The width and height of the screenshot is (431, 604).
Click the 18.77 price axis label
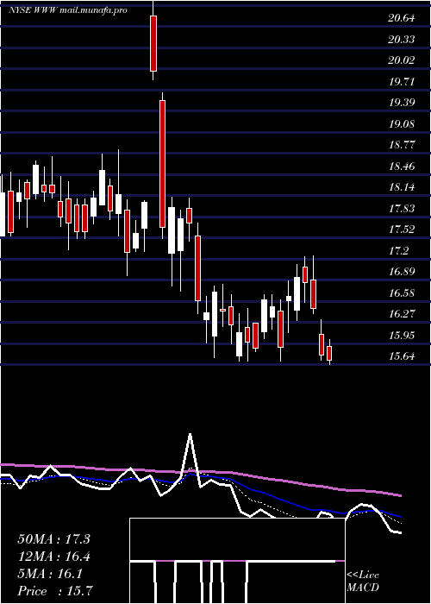click(x=402, y=145)
